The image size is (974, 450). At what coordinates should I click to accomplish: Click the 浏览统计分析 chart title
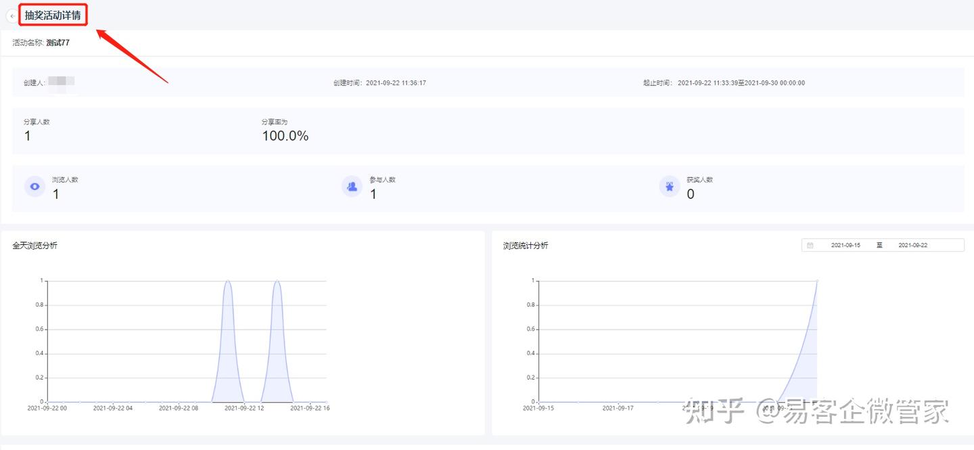pos(526,246)
